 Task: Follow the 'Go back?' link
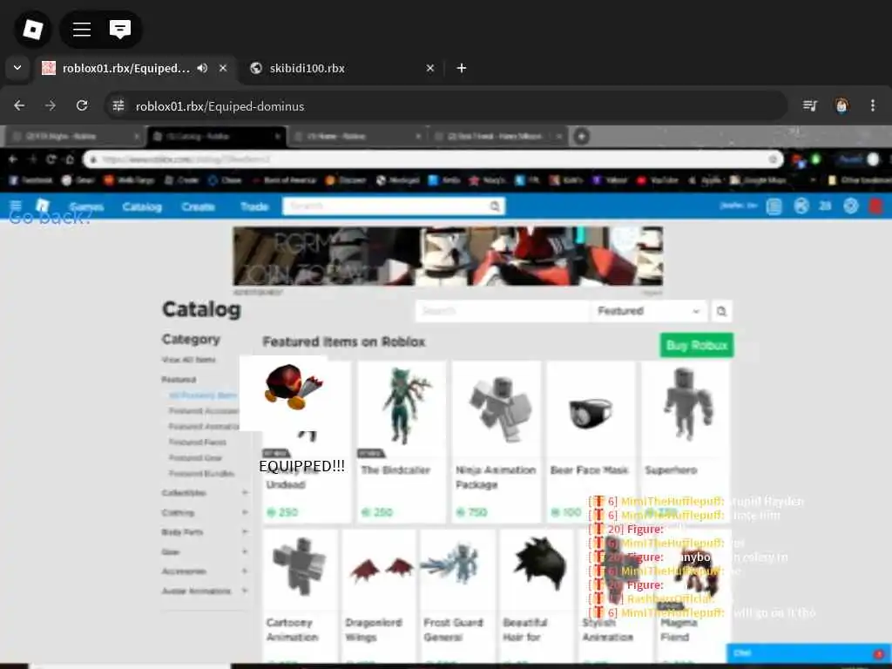click(x=50, y=217)
